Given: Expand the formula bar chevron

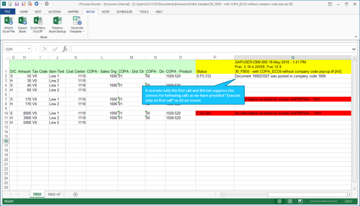Looking at the screenshot, I should click(354, 49).
